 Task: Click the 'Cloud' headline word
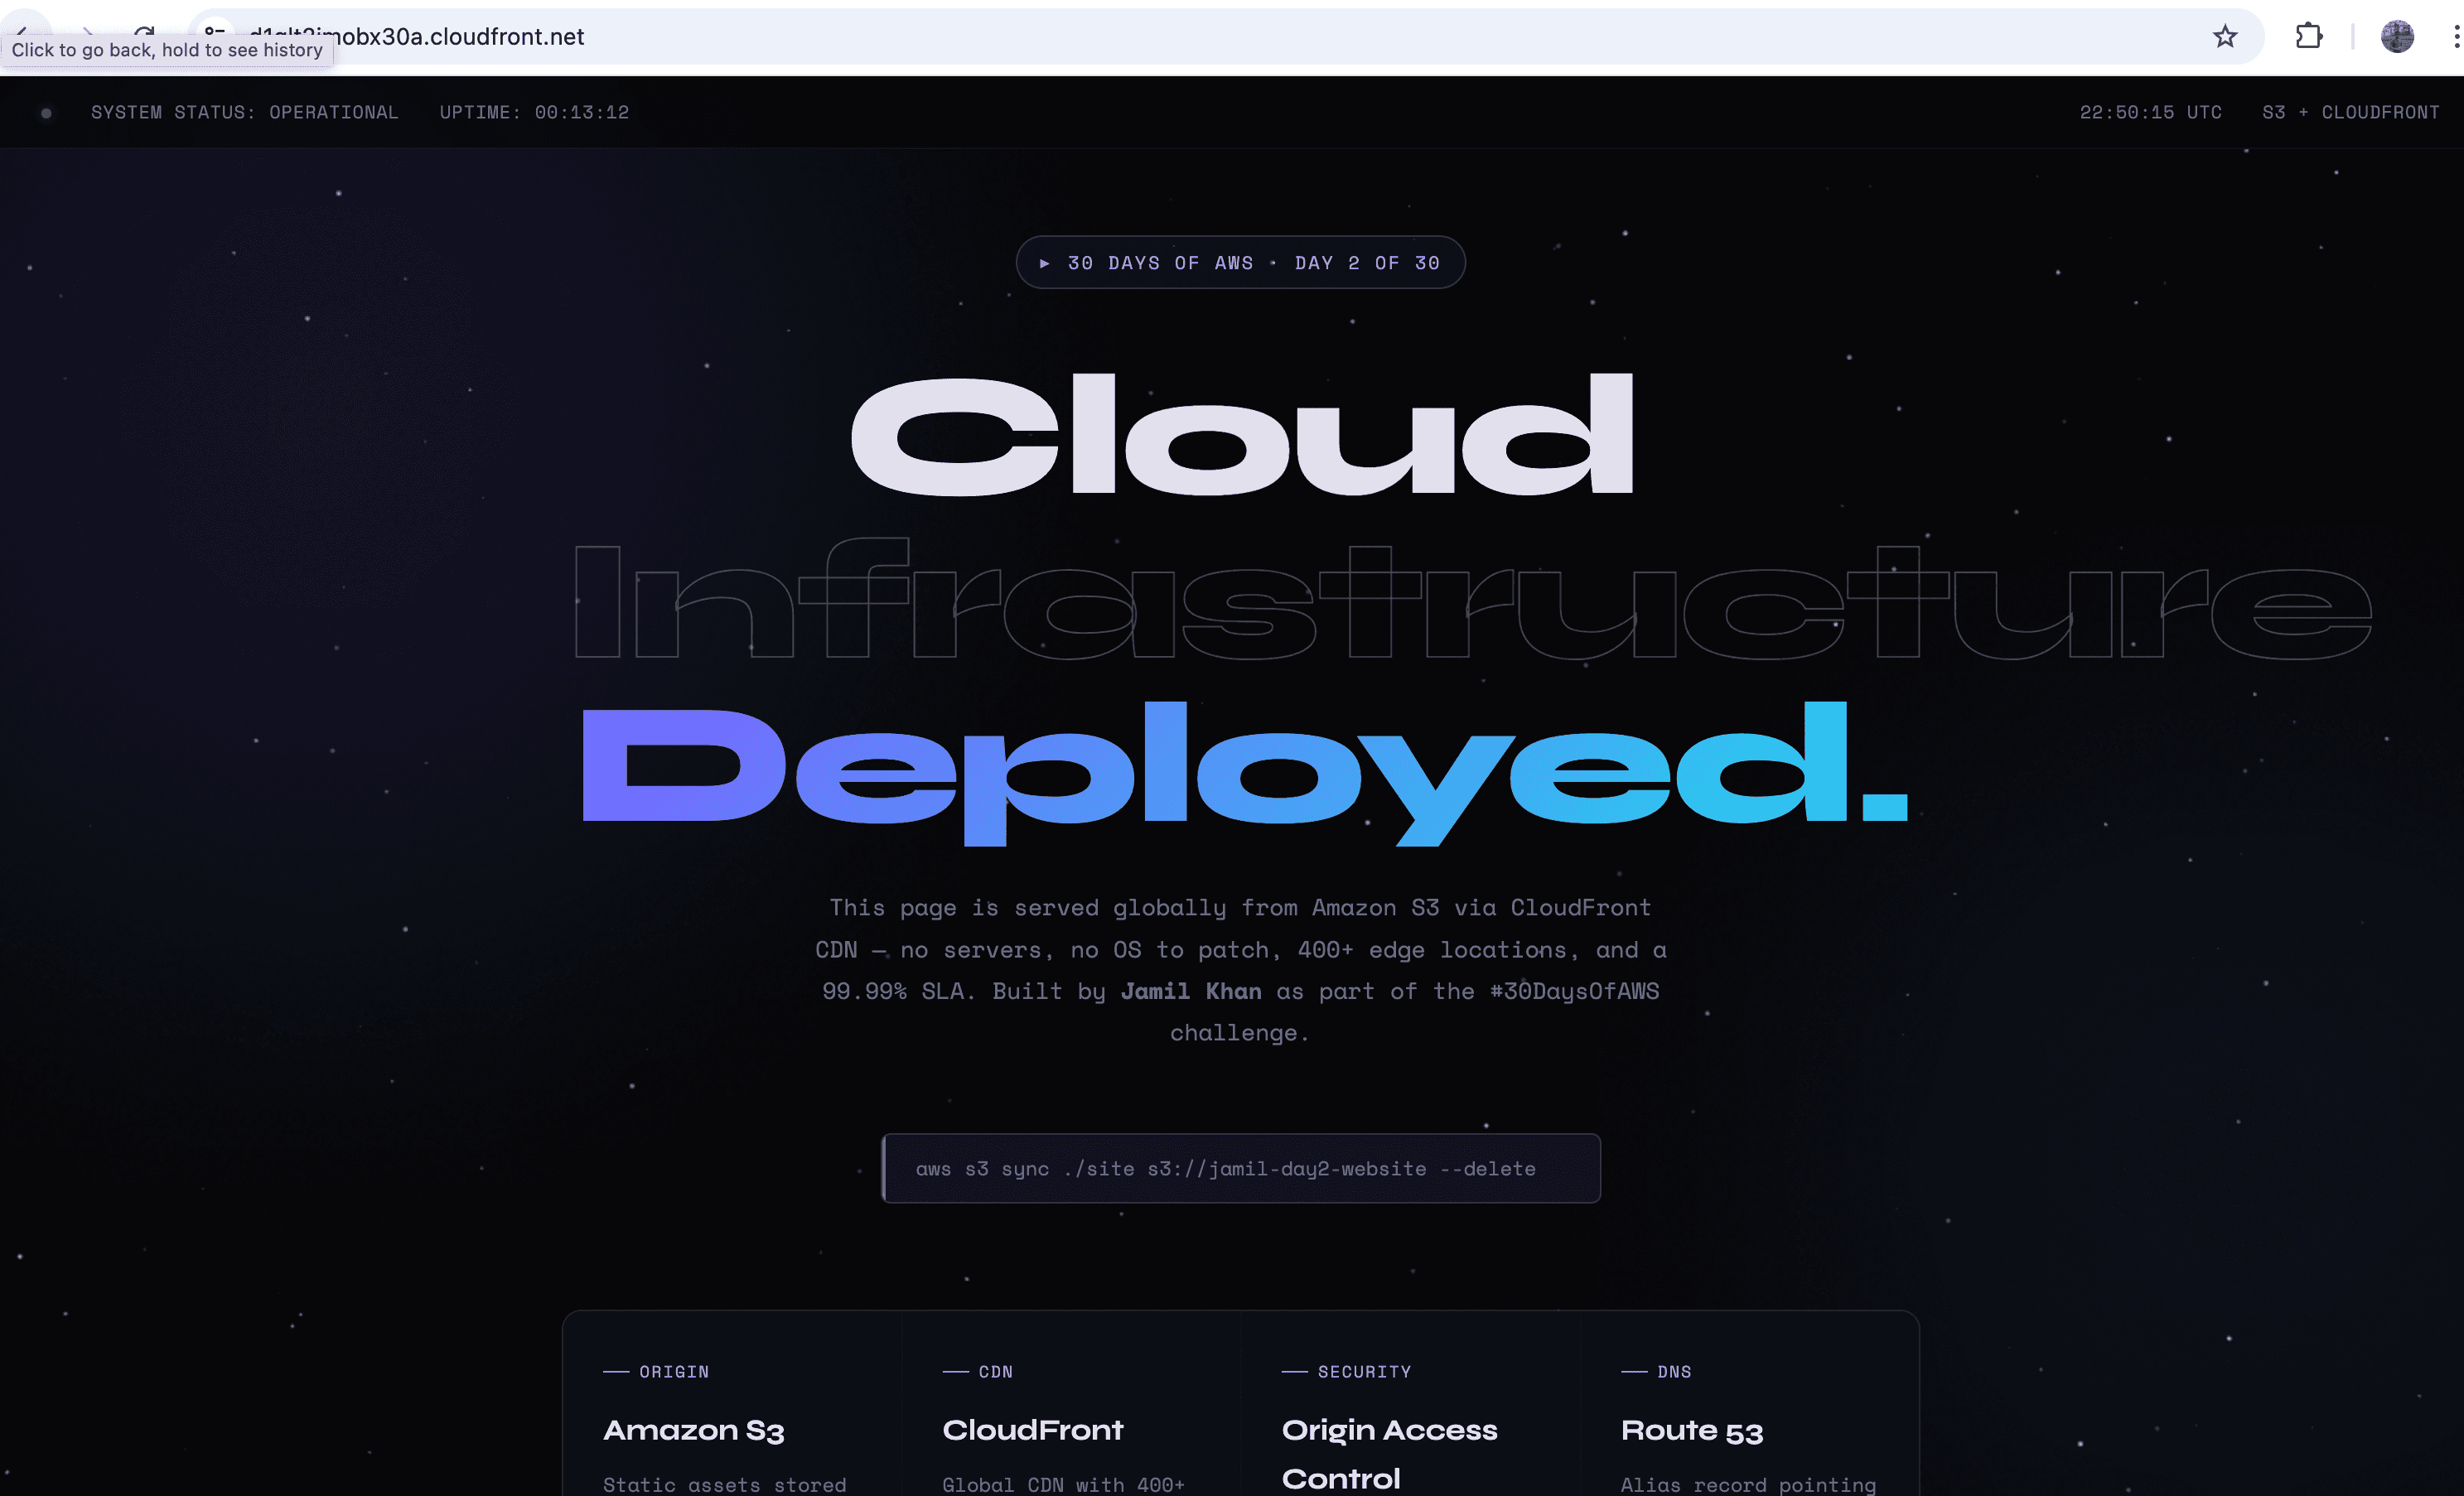(1241, 435)
